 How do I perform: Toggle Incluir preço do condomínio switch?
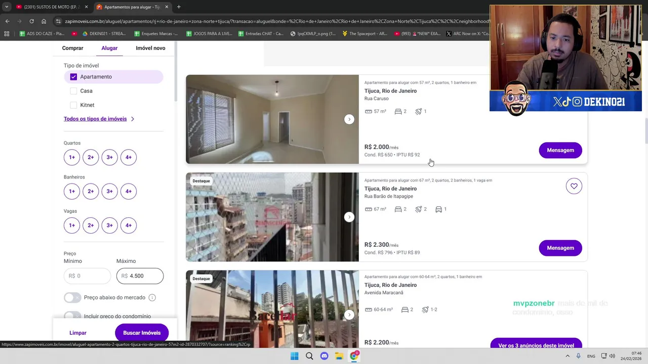point(72,316)
